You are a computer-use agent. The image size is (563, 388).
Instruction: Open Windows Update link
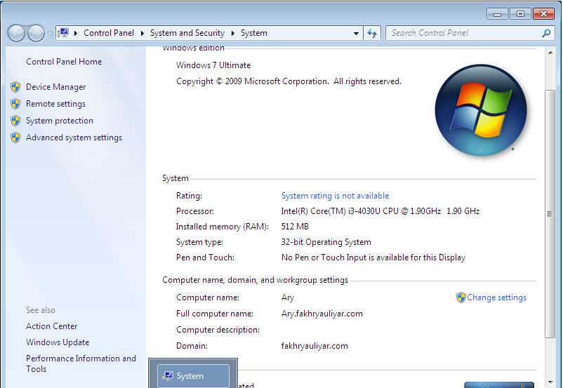58,342
